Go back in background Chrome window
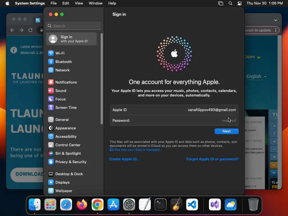This screenshot has width=288, height=216. [12, 30]
